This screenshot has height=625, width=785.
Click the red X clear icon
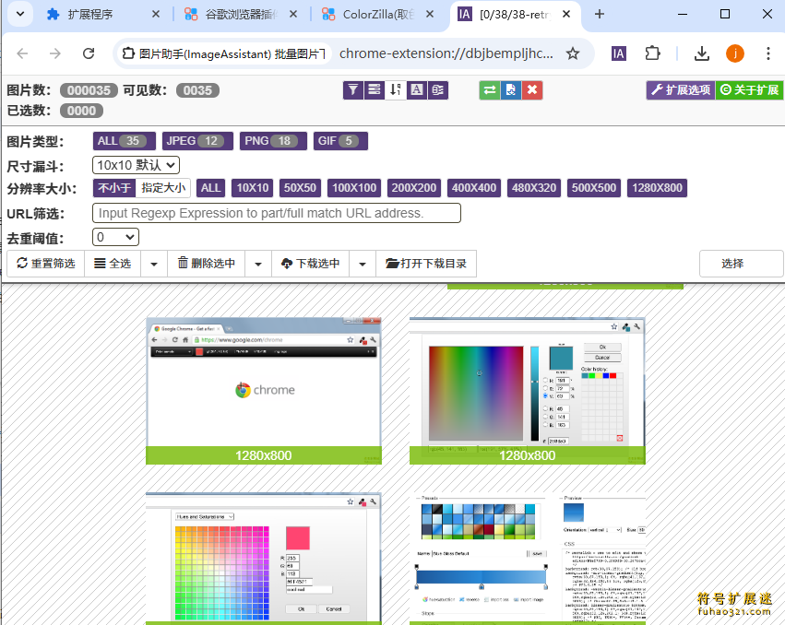coord(532,90)
